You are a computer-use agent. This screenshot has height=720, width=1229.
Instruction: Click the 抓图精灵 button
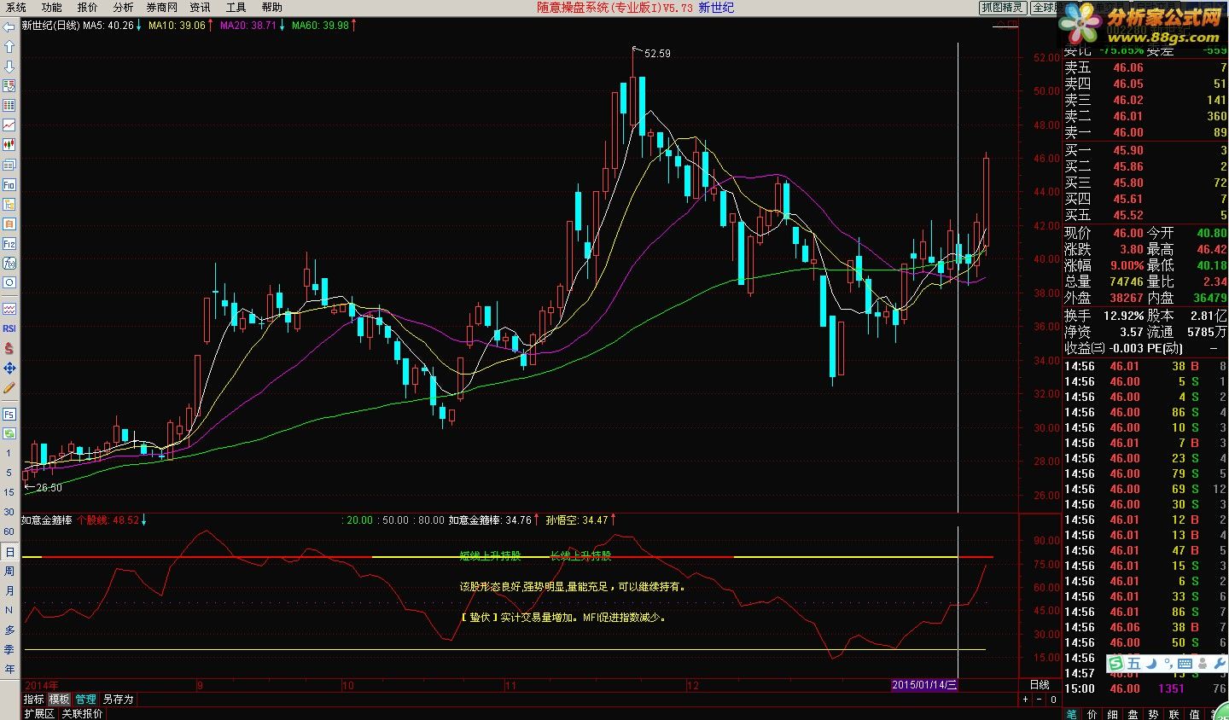coord(1002,7)
